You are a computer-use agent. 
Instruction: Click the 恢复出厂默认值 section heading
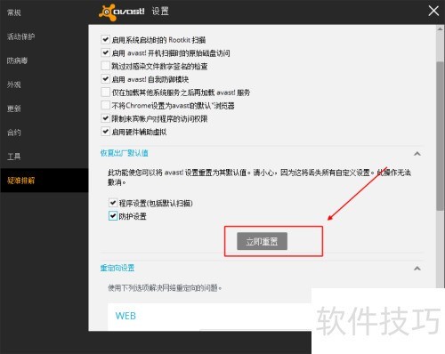pyautogui.click(x=124, y=153)
